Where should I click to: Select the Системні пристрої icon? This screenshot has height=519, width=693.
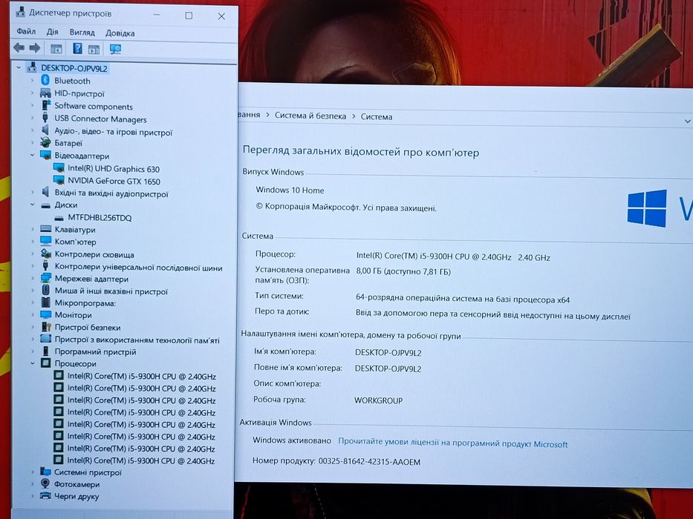click(x=45, y=472)
